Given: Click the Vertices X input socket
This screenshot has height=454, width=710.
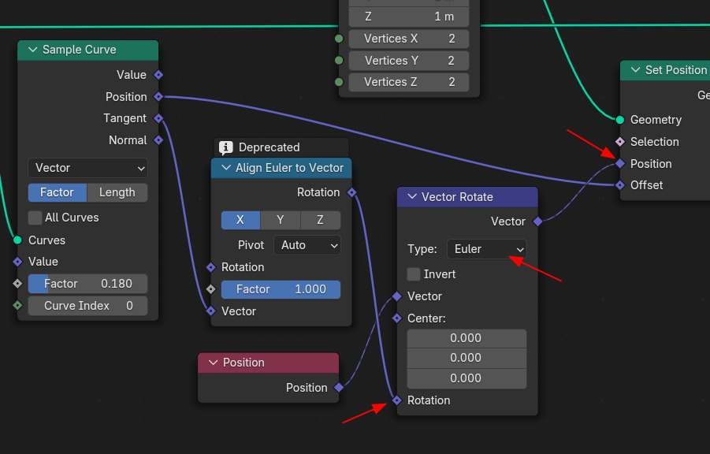Looking at the screenshot, I should point(339,39).
